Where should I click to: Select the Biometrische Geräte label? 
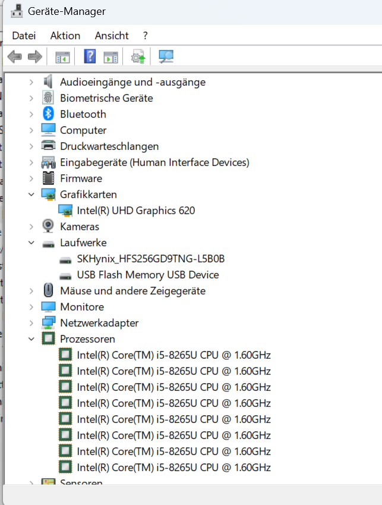[x=106, y=98]
